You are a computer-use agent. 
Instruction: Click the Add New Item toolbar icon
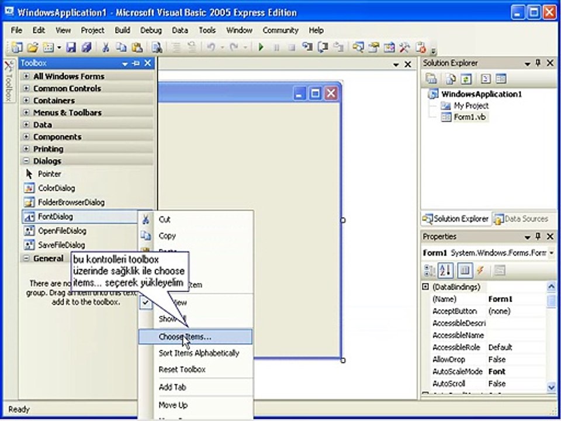point(48,47)
